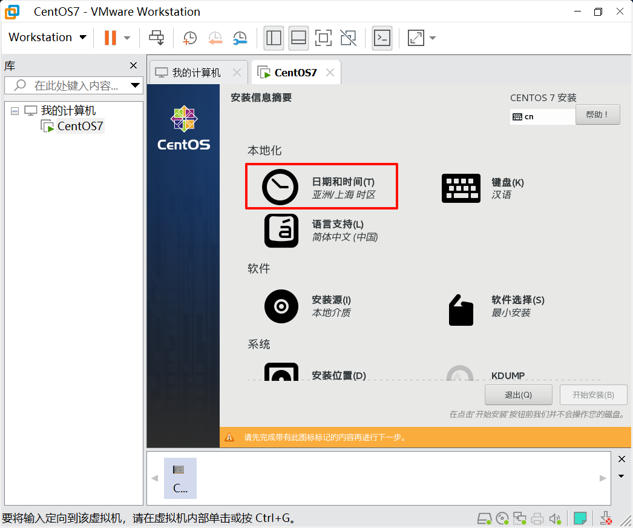Click the printer status icon

coord(537,518)
